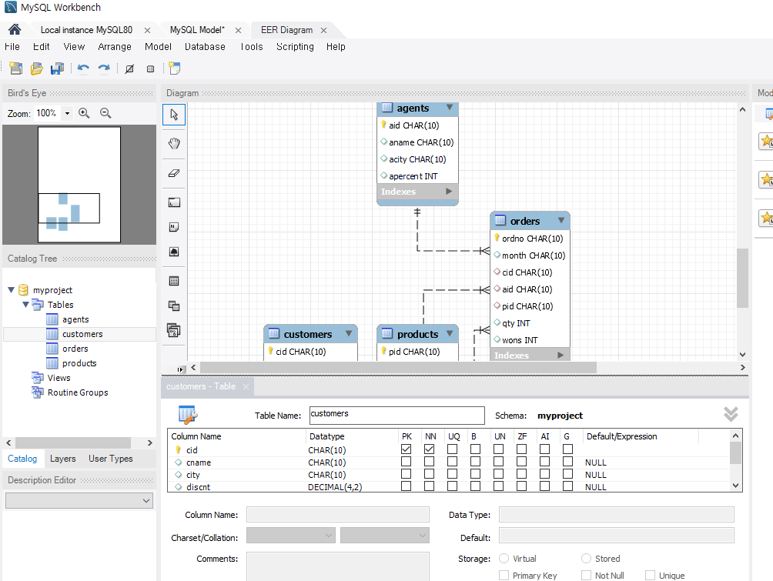The image size is (773, 581).
Task: Select the orders table in Catalog Tree
Action: (x=75, y=349)
